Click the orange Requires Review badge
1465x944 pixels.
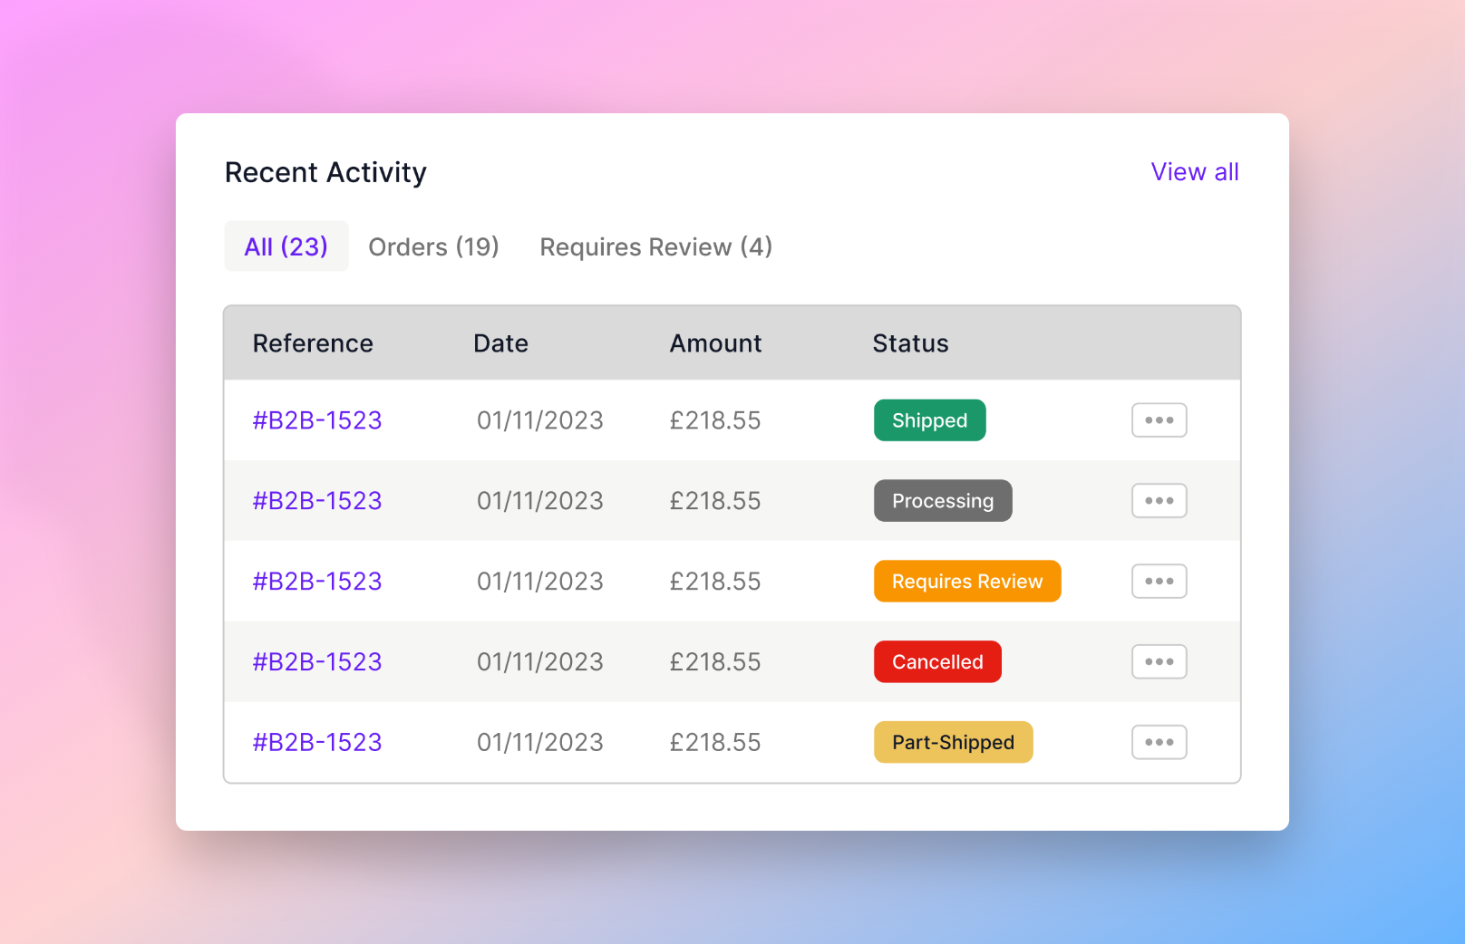click(x=966, y=581)
